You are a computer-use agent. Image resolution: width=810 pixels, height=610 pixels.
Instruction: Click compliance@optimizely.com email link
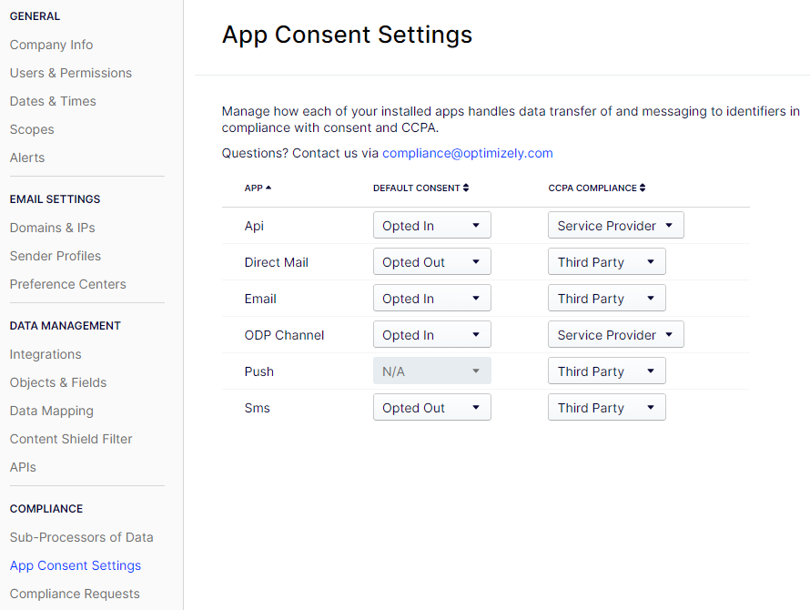click(x=468, y=153)
